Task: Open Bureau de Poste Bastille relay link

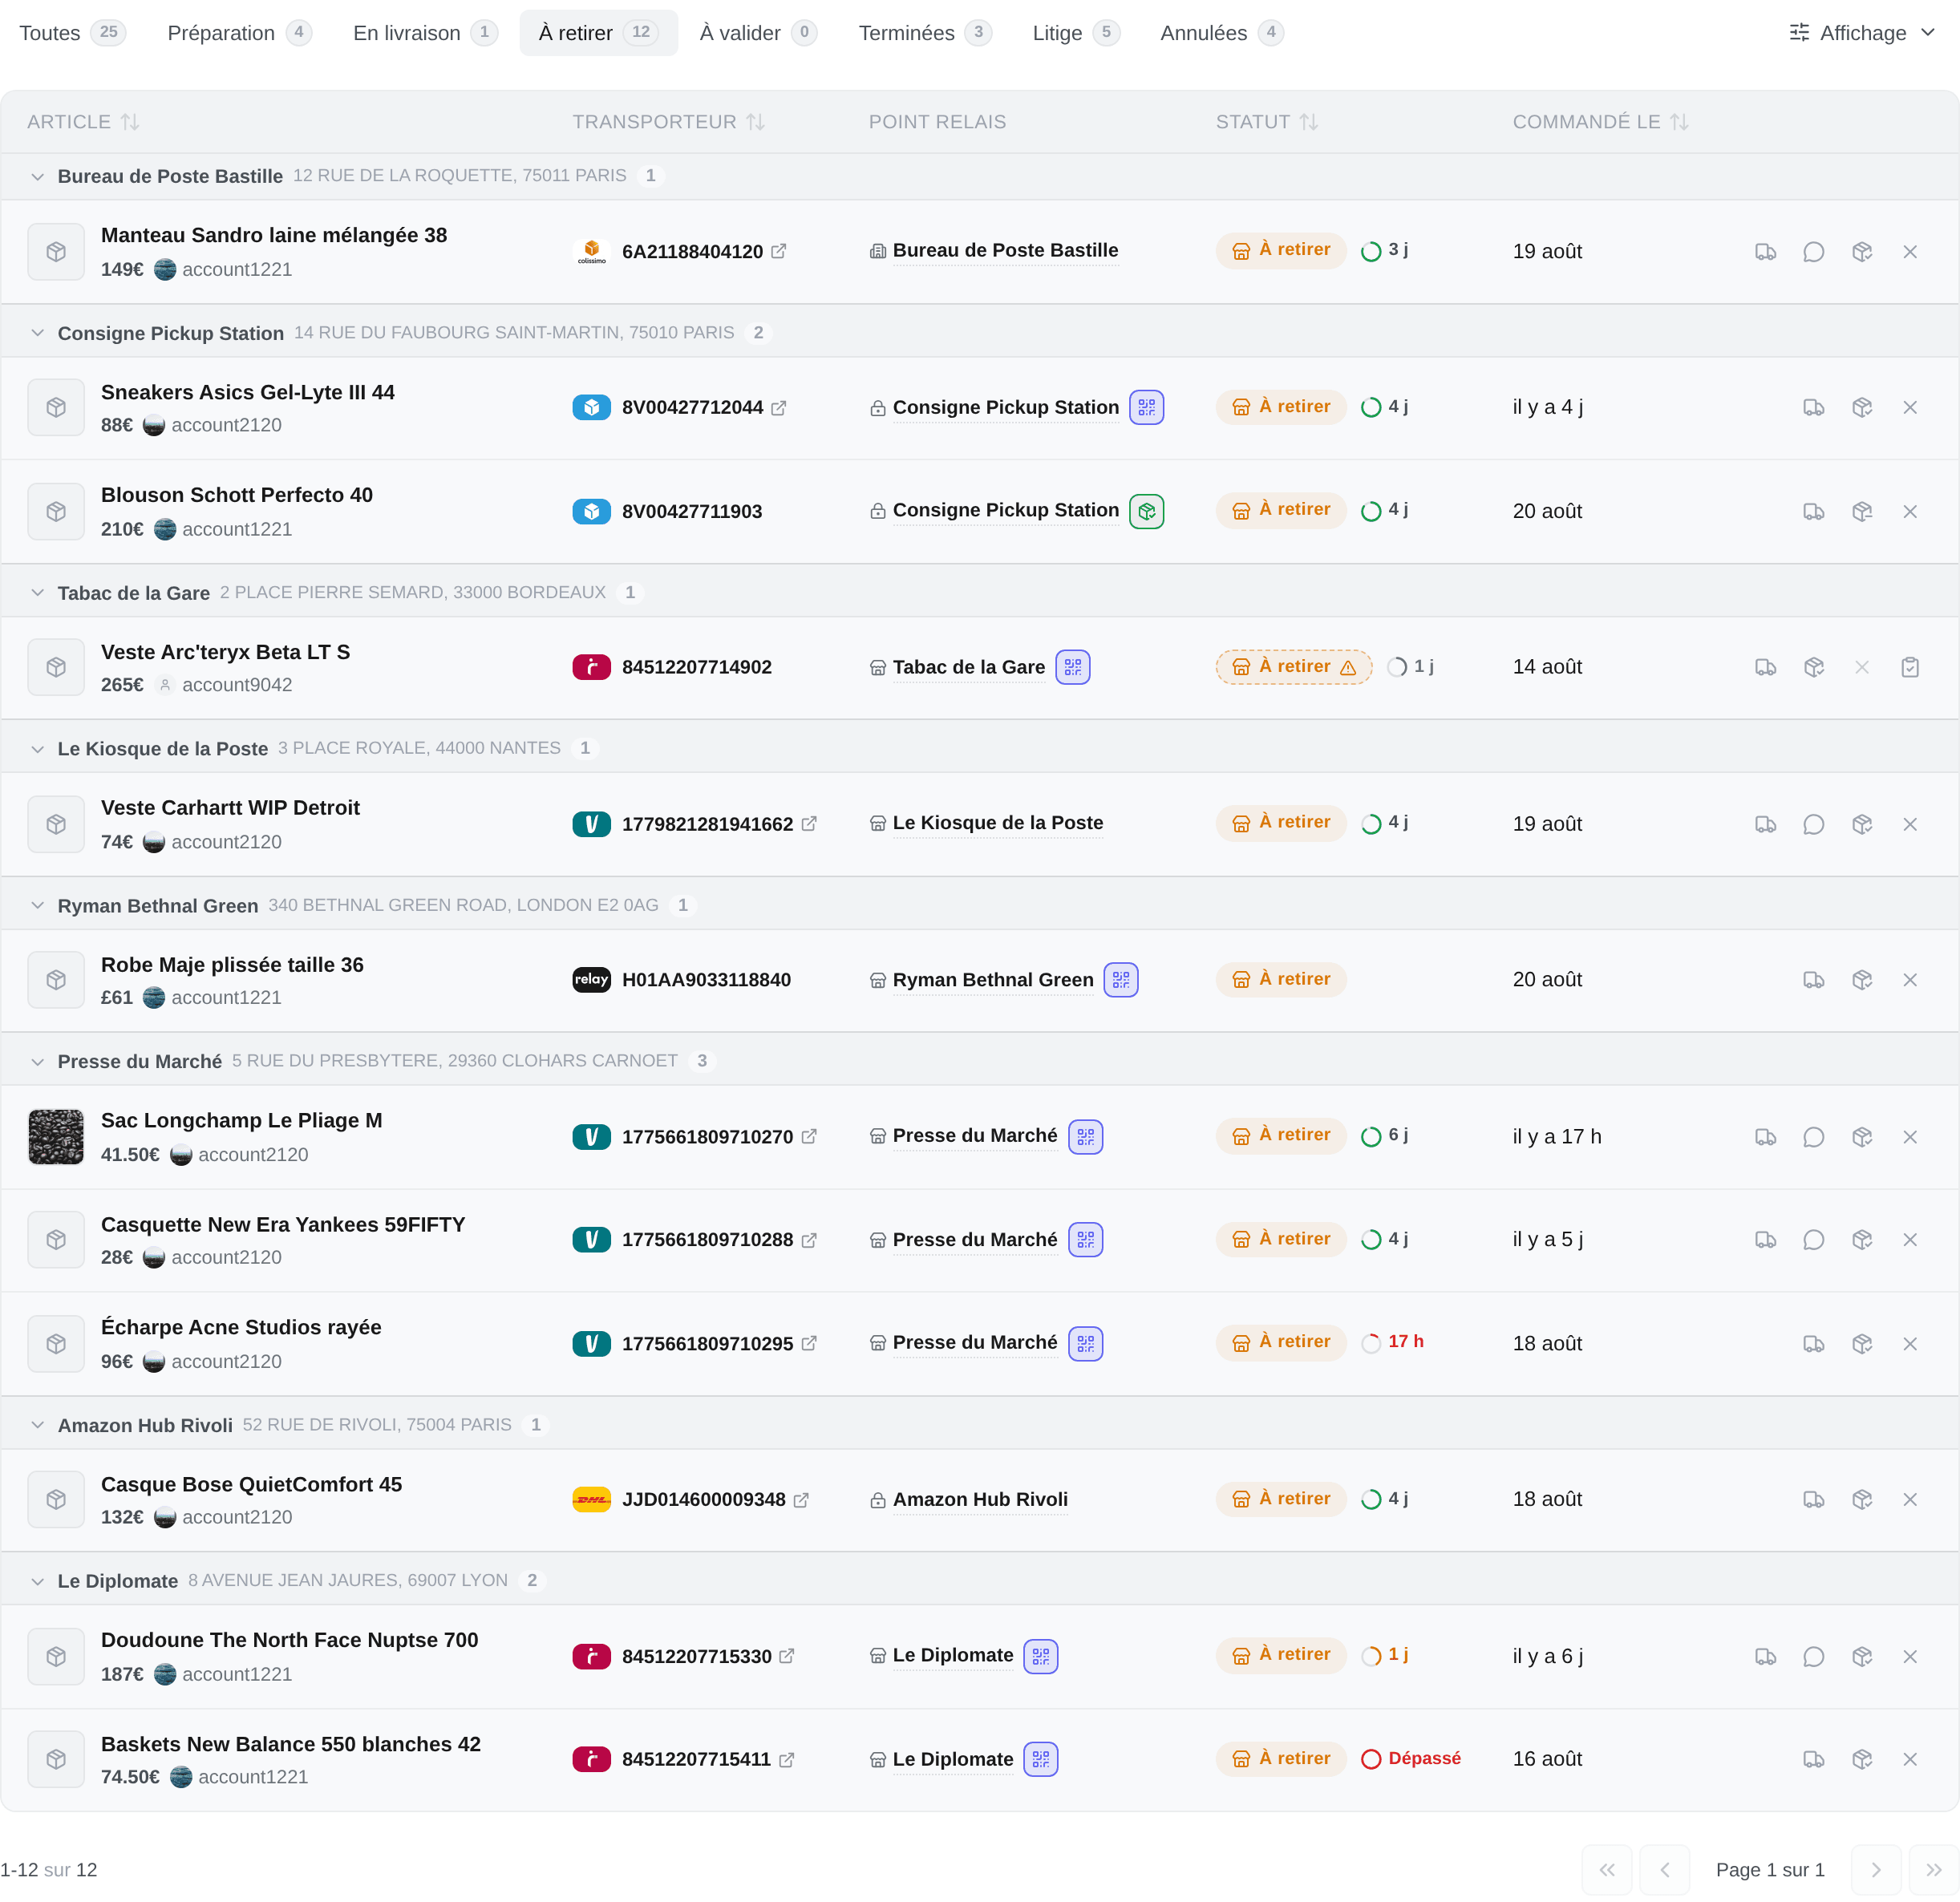Action: (x=1005, y=250)
